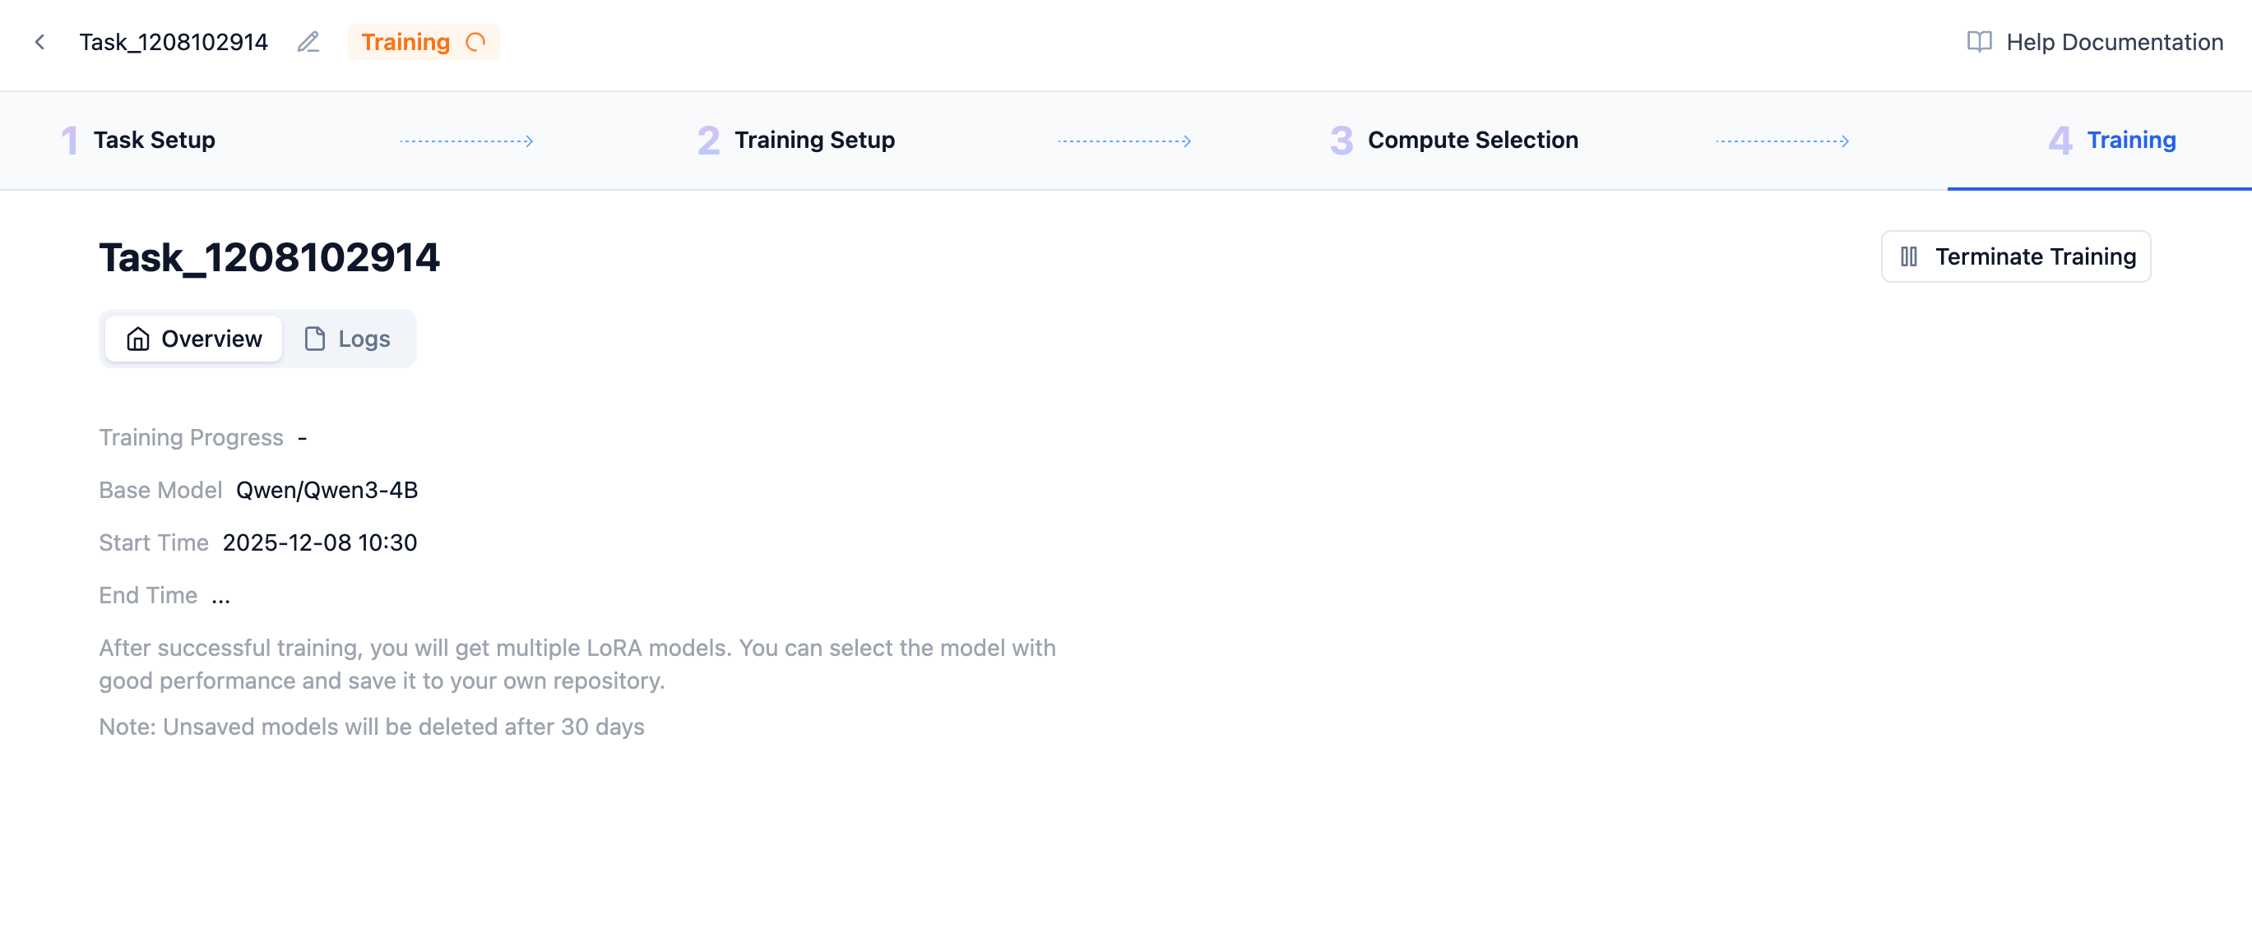The width and height of the screenshot is (2252, 932).
Task: Click the spinning refresh icon in Training badge
Action: 474,42
